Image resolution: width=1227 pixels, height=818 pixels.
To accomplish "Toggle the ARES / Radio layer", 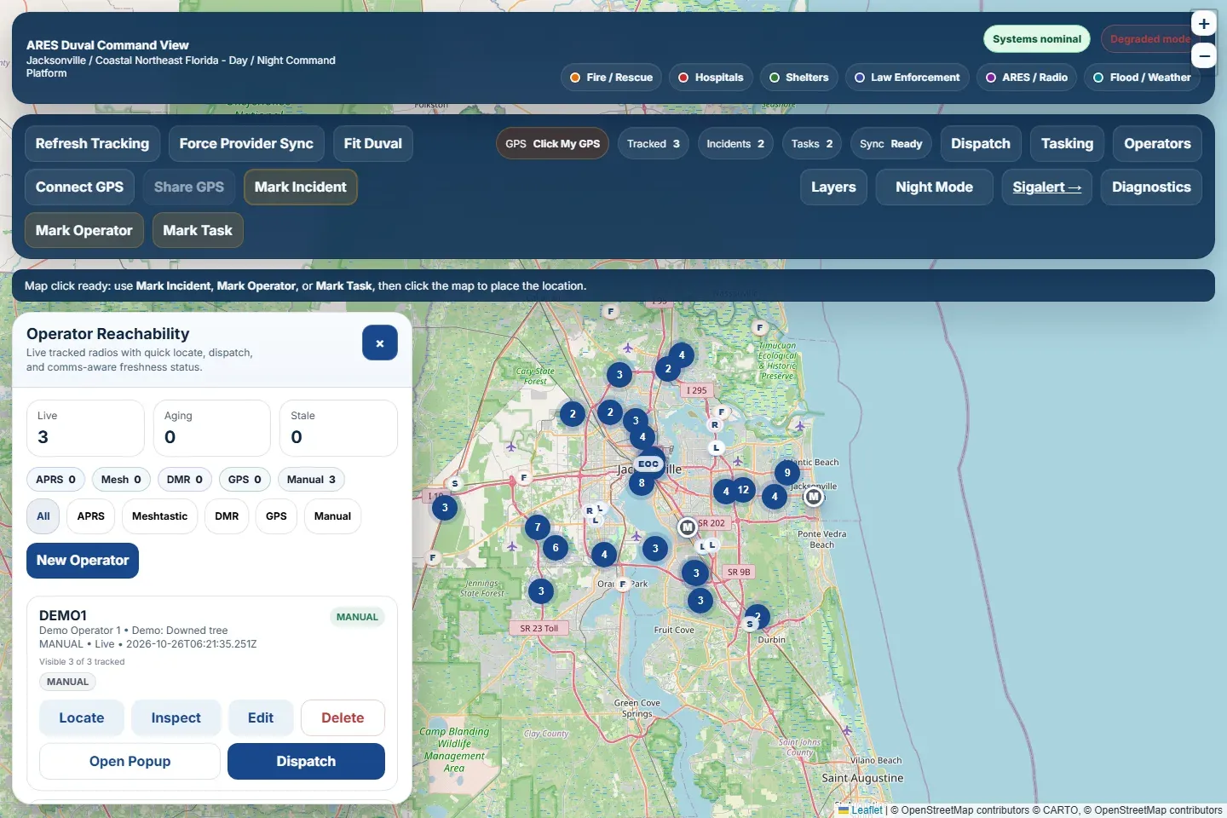I will 1027,78.
